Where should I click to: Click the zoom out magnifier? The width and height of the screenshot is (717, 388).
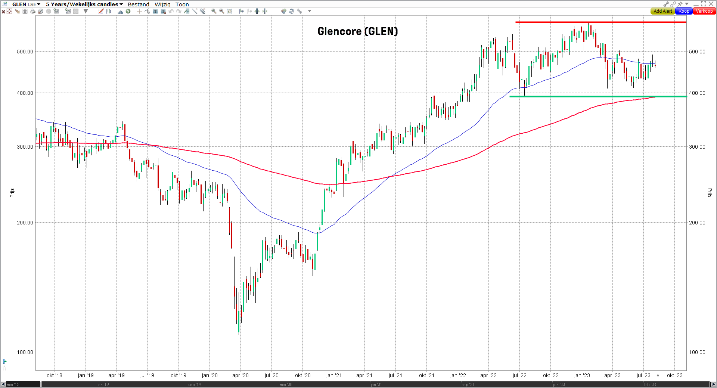[x=221, y=11]
